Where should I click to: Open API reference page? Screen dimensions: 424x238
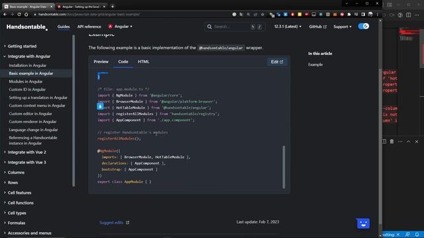pos(89,26)
